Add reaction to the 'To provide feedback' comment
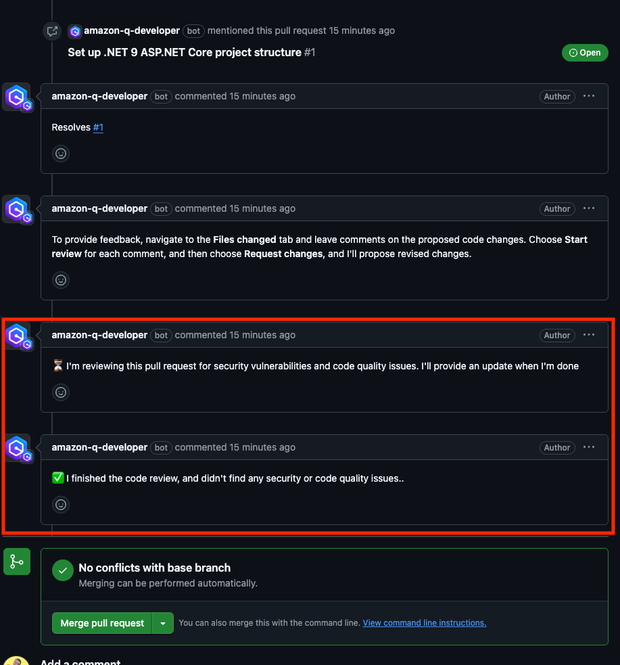This screenshot has width=620, height=665. pyautogui.click(x=61, y=280)
